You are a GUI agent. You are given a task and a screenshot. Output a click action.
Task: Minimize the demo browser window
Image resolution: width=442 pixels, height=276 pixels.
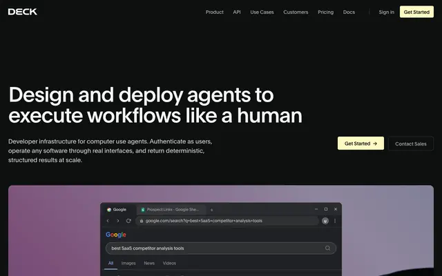click(x=316, y=209)
